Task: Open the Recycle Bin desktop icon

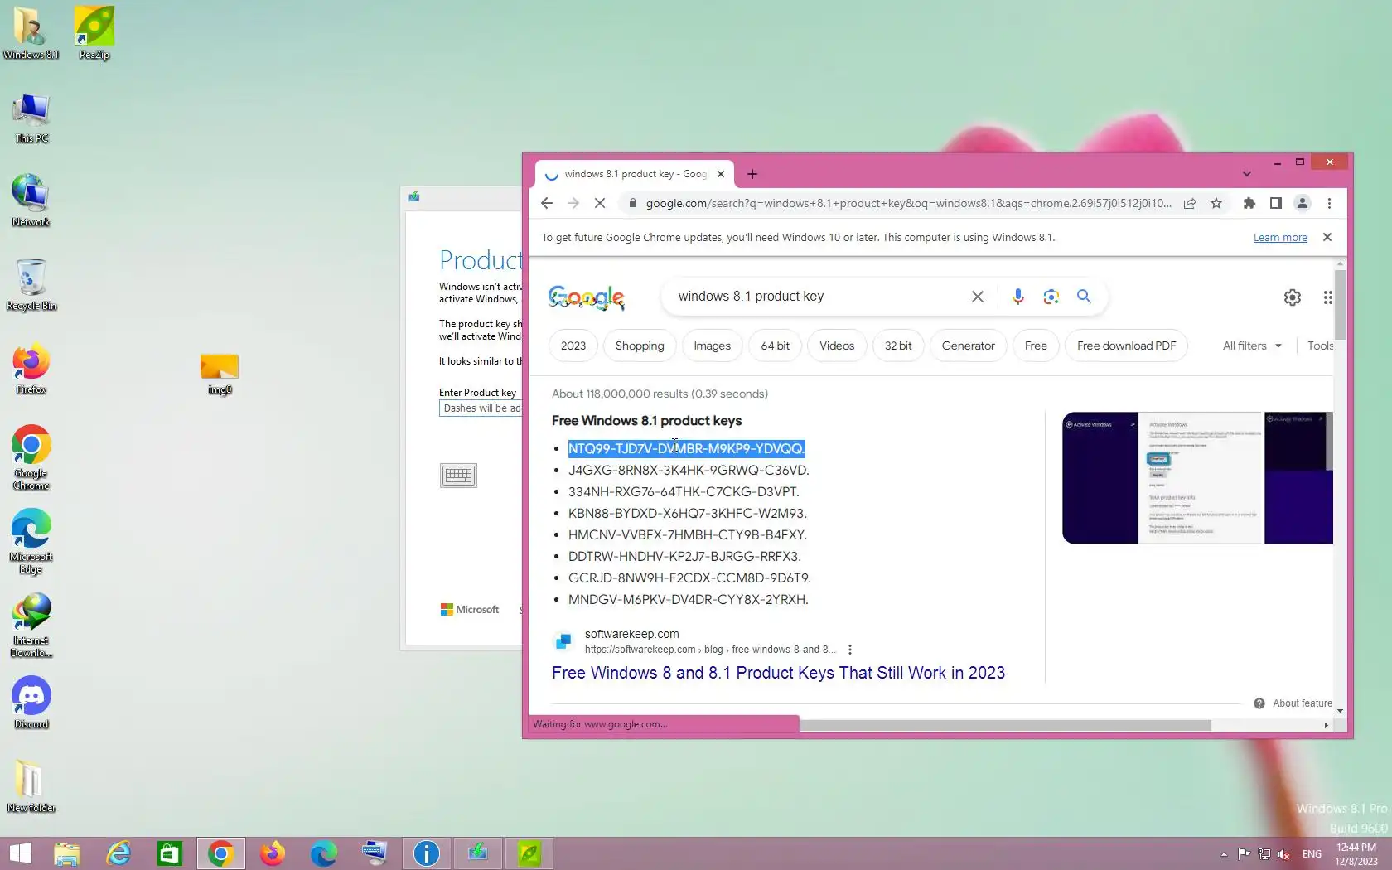Action: [31, 284]
